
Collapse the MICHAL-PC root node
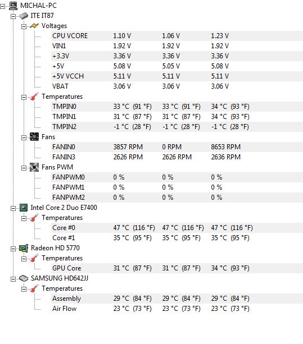tap(2, 7)
